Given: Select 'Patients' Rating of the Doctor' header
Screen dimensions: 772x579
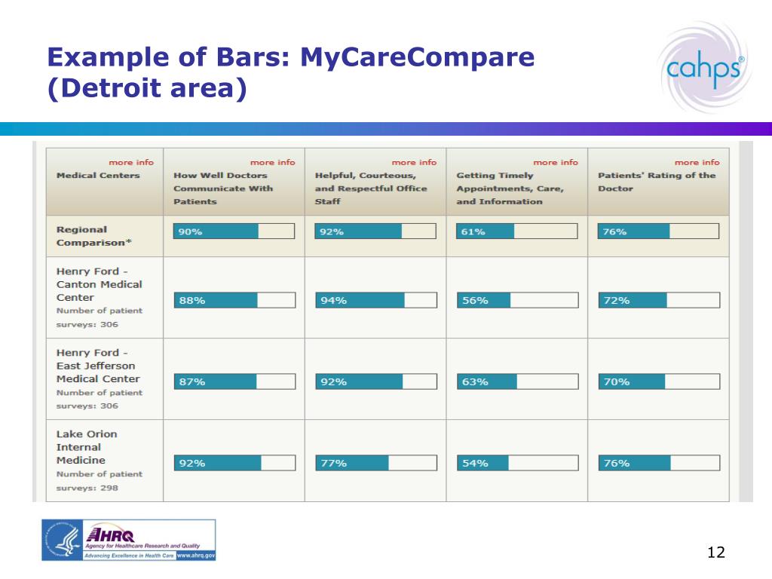Looking at the screenshot, I should pyautogui.click(x=657, y=182).
